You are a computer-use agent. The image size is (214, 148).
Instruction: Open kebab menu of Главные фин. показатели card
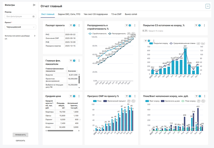pyautogui.click(x=79, y=61)
